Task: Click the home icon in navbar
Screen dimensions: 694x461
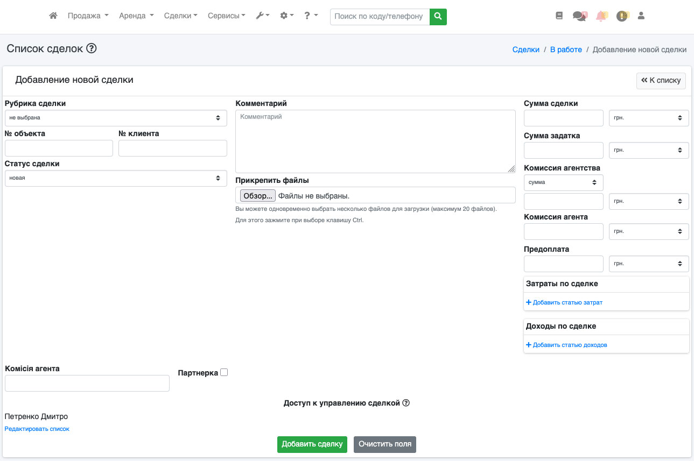Action: (53, 16)
